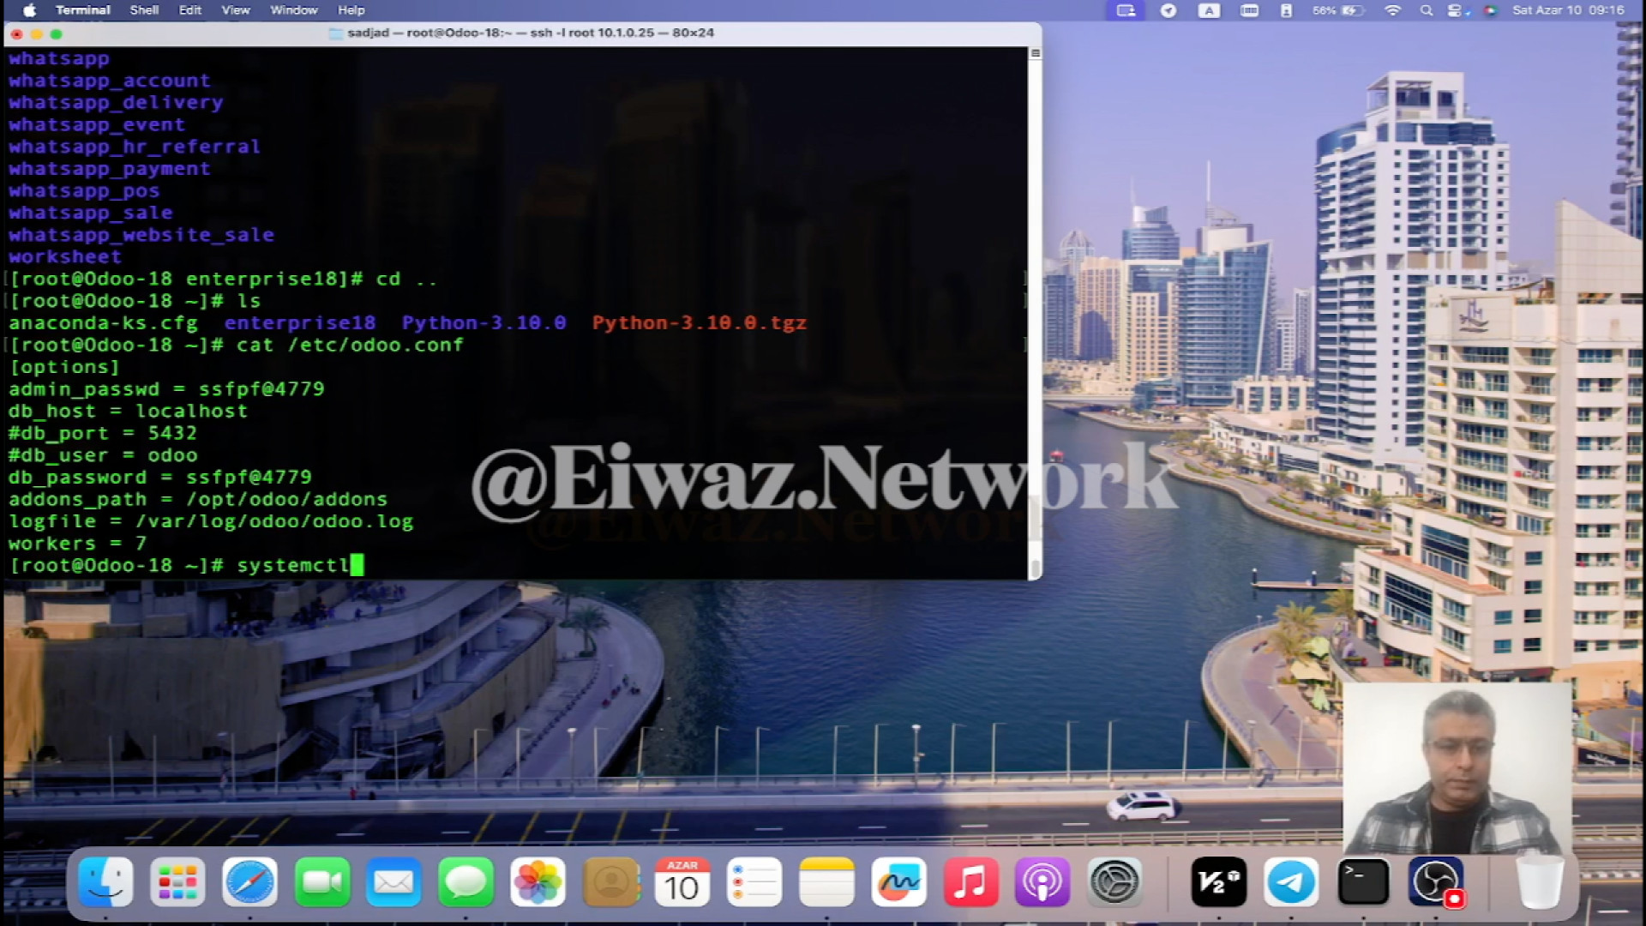
Task: Click the Wi-Fi status icon
Action: tap(1392, 10)
